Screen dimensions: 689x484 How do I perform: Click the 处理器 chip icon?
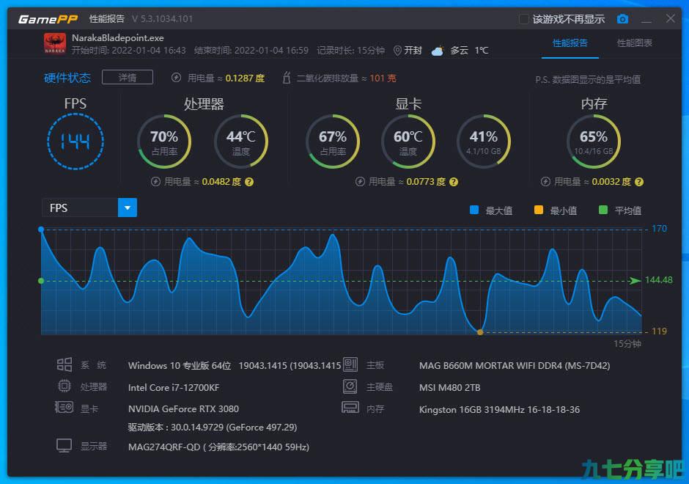click(65, 386)
